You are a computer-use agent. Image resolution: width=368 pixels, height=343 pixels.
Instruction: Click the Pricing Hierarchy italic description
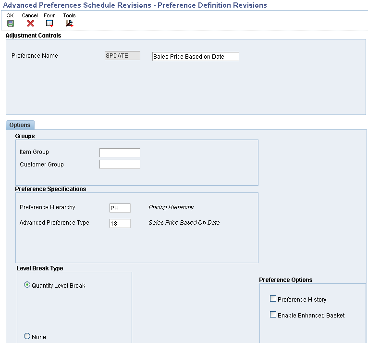(172, 207)
